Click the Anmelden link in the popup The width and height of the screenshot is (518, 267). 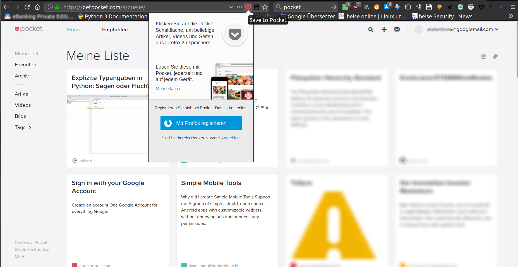tap(230, 138)
